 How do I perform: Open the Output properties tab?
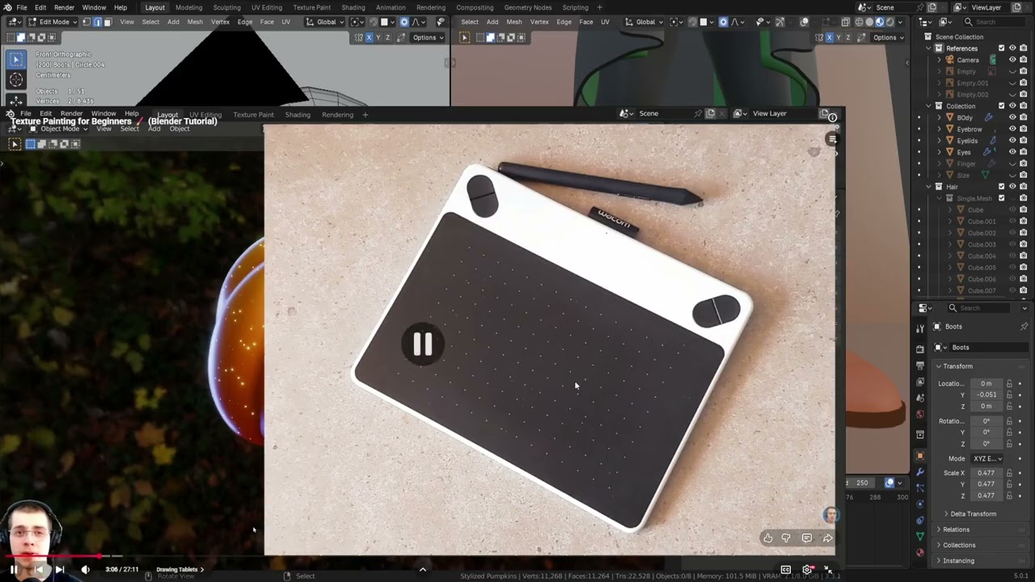919,366
